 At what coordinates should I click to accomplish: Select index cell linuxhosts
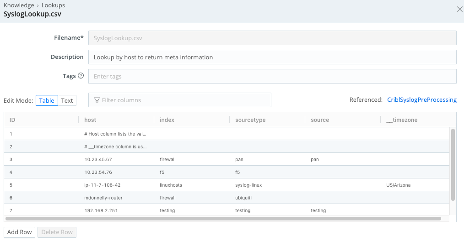click(x=171, y=185)
